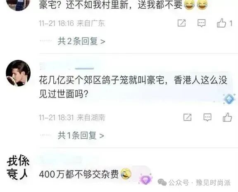This screenshot has width=238, height=192.
Task: Tap the purple heart gem badge
Action: [145, 179]
